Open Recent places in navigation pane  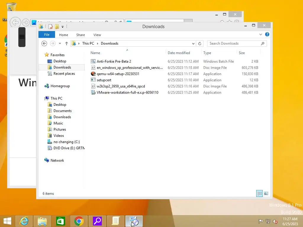[64, 74]
